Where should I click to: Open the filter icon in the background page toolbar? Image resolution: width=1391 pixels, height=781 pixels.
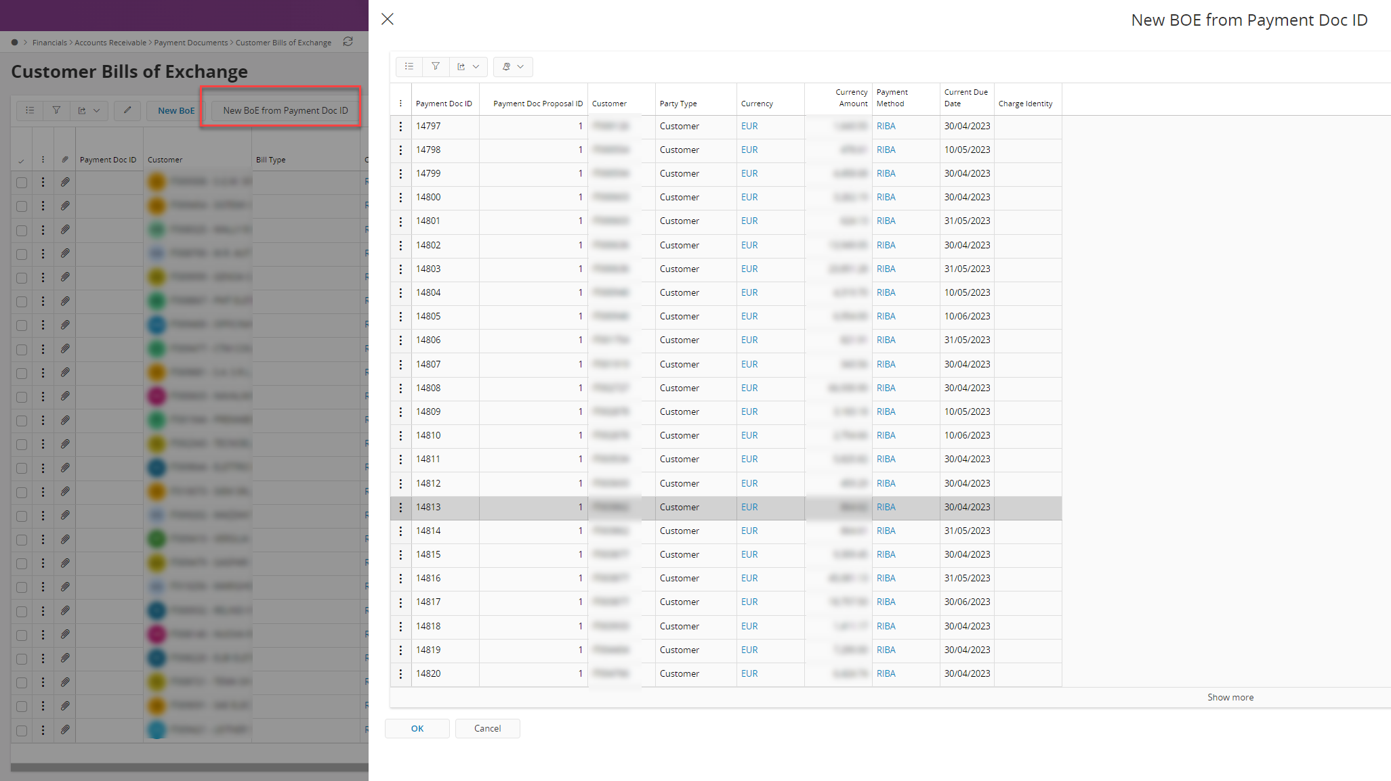click(56, 110)
